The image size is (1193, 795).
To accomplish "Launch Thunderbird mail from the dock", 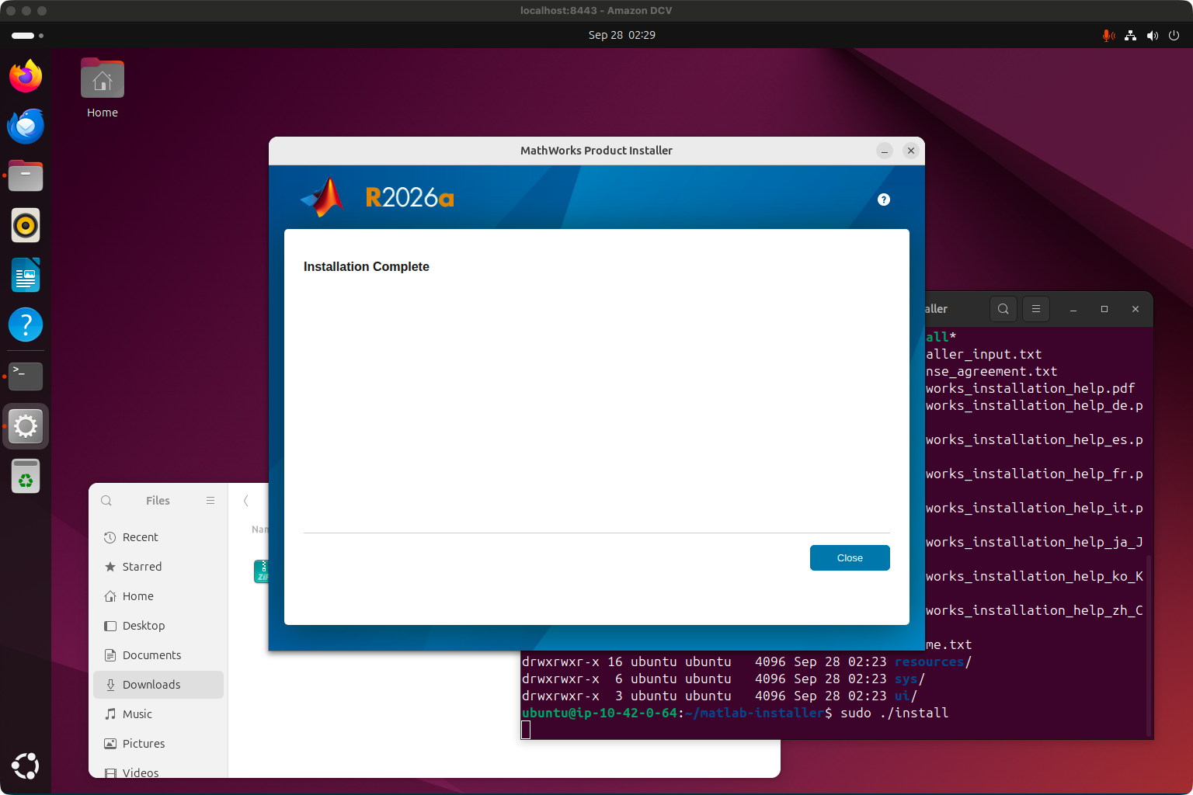I will (26, 126).
